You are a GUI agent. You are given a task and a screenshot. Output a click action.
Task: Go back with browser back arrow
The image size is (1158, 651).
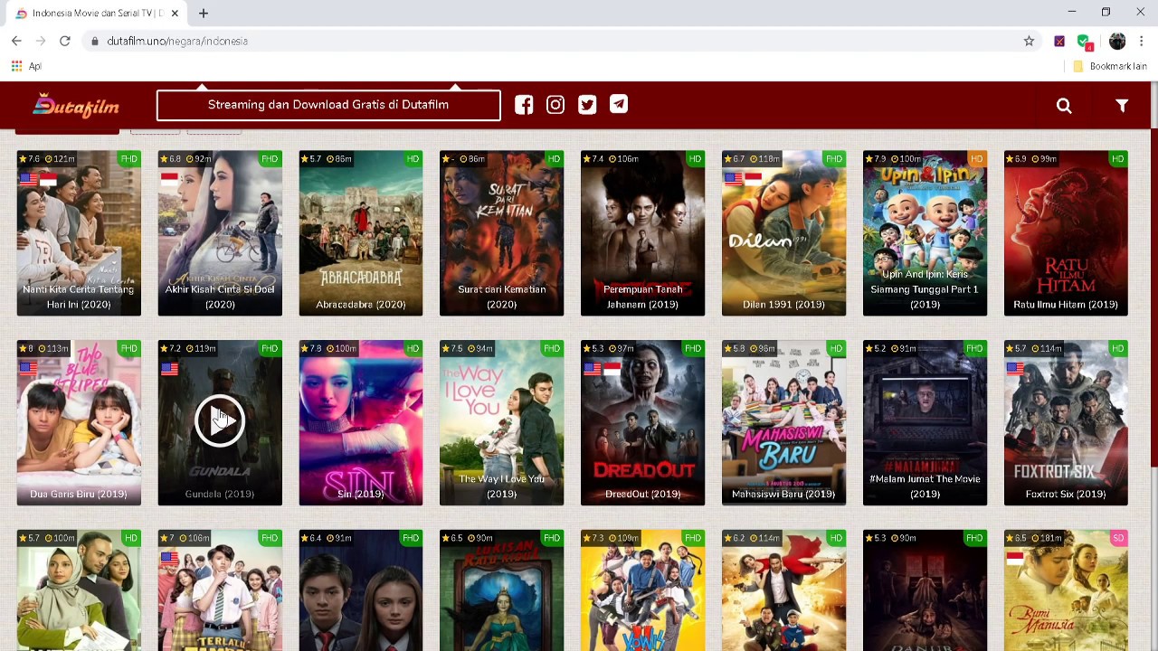point(16,41)
